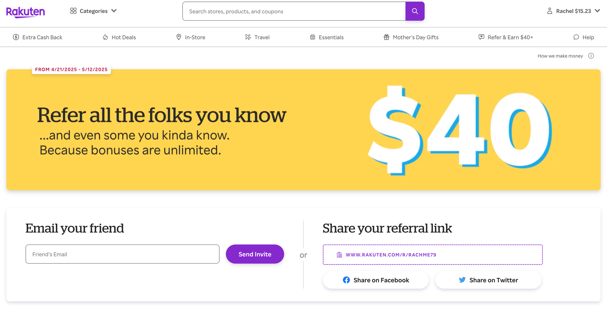Click the search magnifying glass icon
This screenshot has width=607, height=309.
coord(415,11)
